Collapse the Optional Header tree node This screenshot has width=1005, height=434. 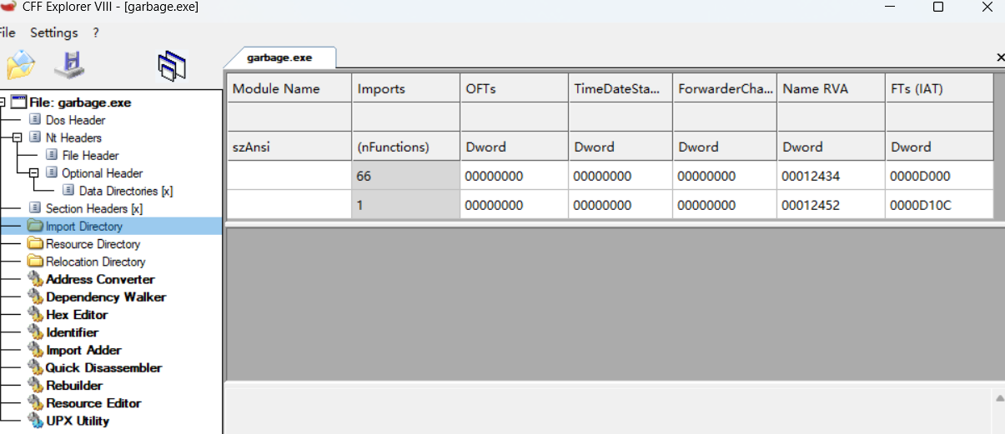(x=33, y=173)
